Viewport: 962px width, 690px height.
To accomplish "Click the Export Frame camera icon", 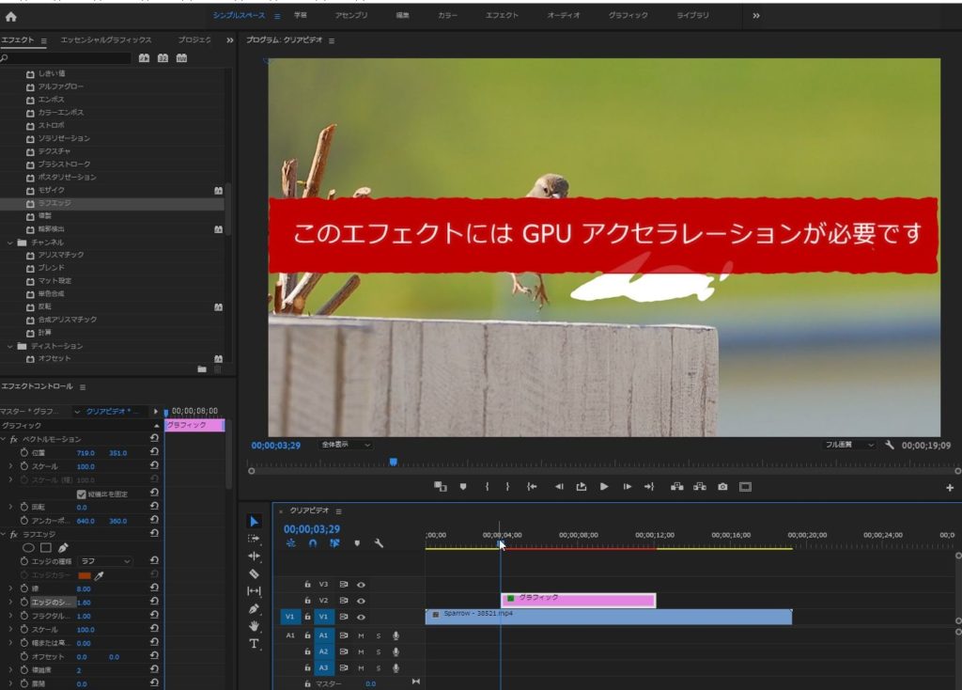I will coord(722,486).
